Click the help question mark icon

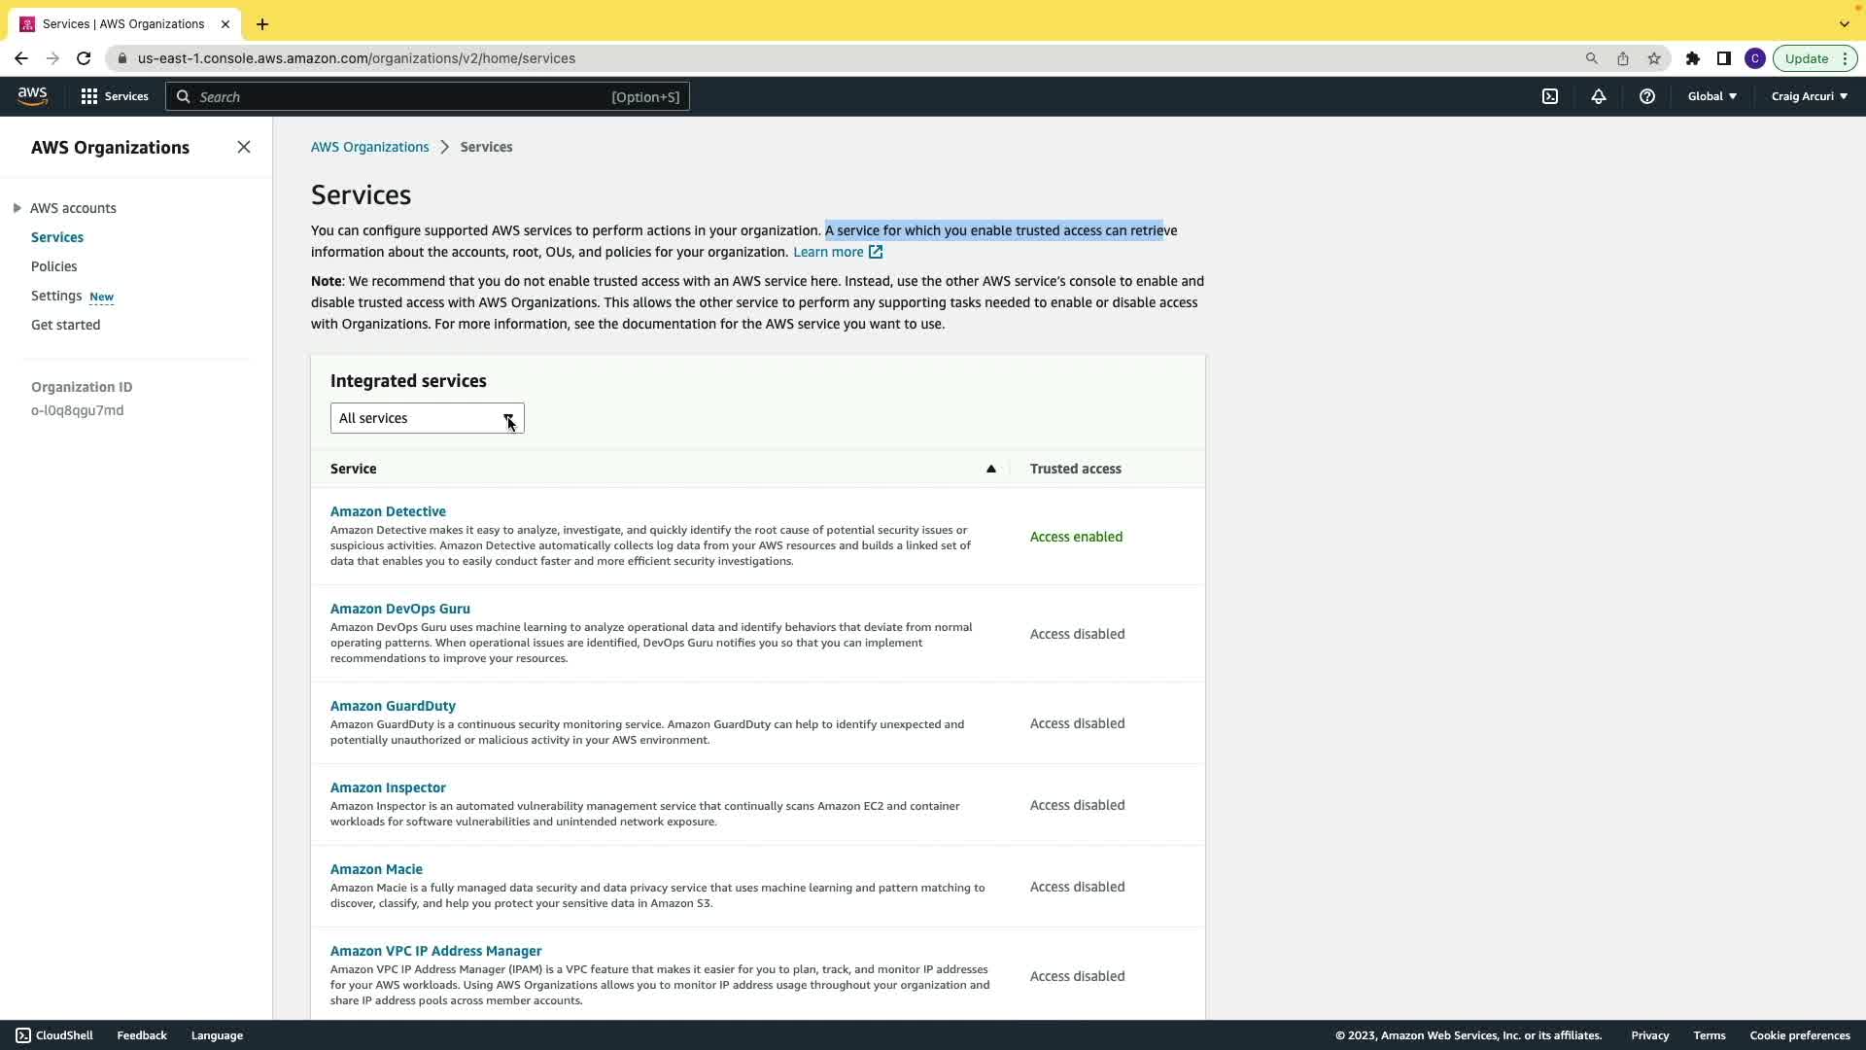pyautogui.click(x=1646, y=96)
